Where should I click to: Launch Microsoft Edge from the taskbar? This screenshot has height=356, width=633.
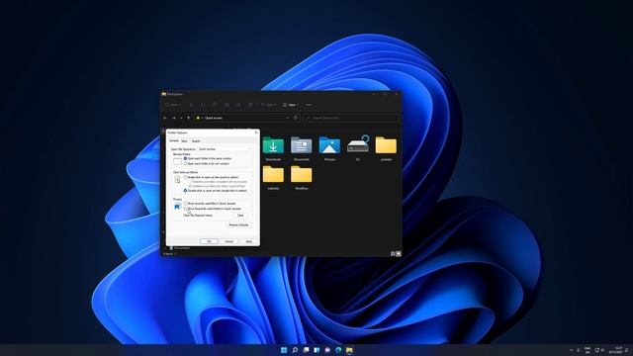pos(338,350)
